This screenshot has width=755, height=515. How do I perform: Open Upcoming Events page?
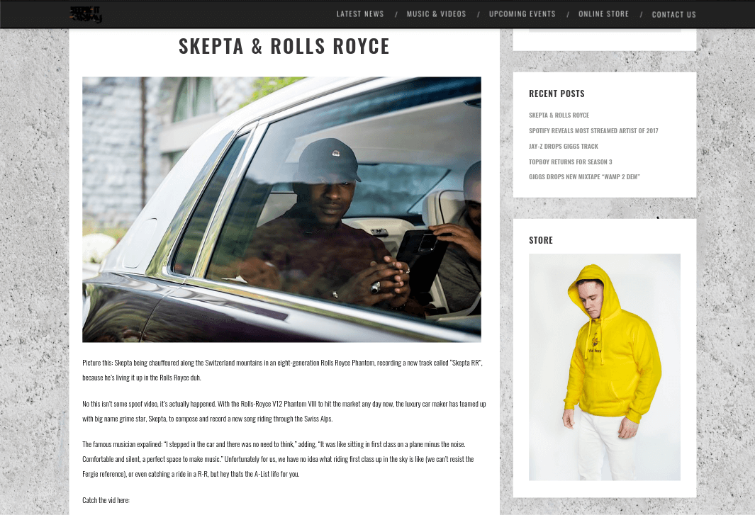[522, 14]
